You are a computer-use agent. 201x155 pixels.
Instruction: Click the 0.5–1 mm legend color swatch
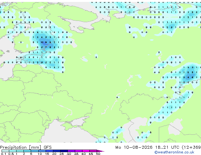click(x=13, y=151)
